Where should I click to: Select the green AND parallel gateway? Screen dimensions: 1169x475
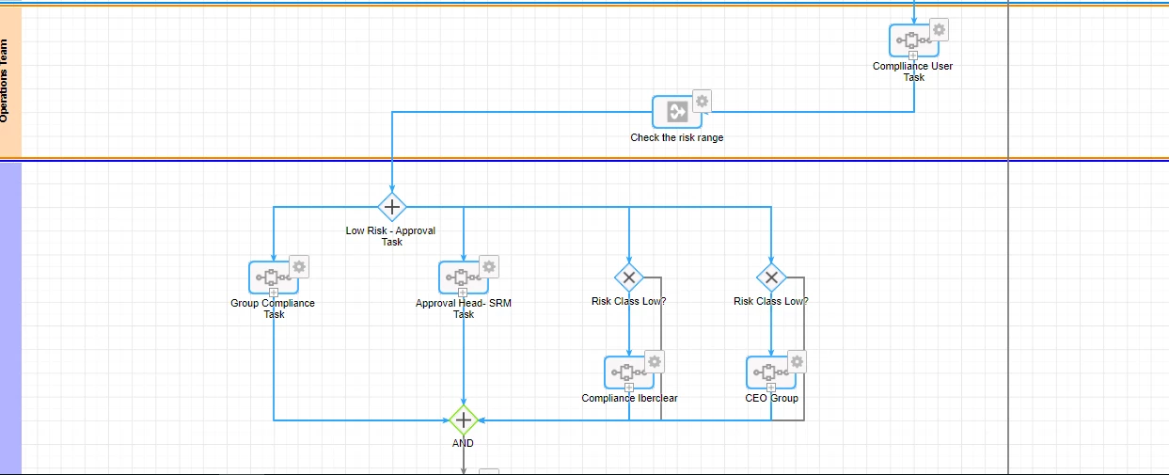click(463, 420)
